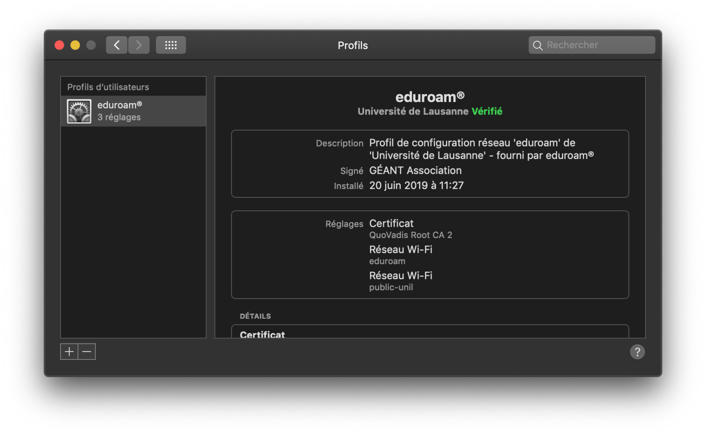This screenshot has height=435, width=706.
Task: Click the green 'Vérifié' status text
Action: [487, 111]
